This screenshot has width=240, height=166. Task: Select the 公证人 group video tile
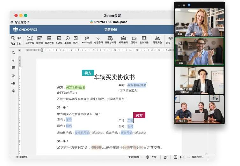(x=199, y=109)
